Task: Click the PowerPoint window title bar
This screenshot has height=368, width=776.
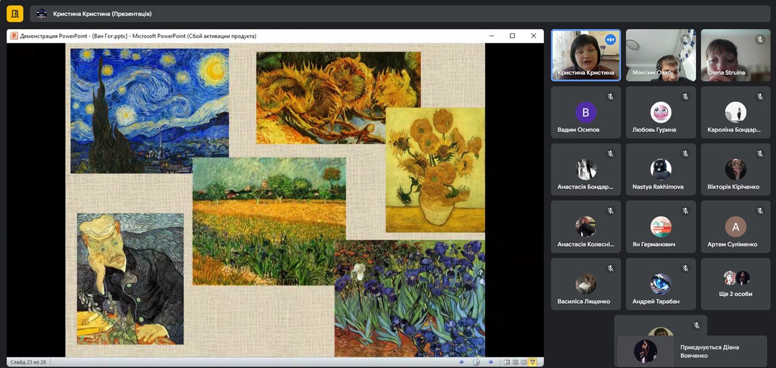Action: coord(230,36)
